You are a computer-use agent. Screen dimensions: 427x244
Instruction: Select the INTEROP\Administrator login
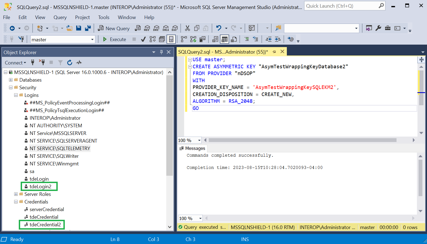[55, 118]
